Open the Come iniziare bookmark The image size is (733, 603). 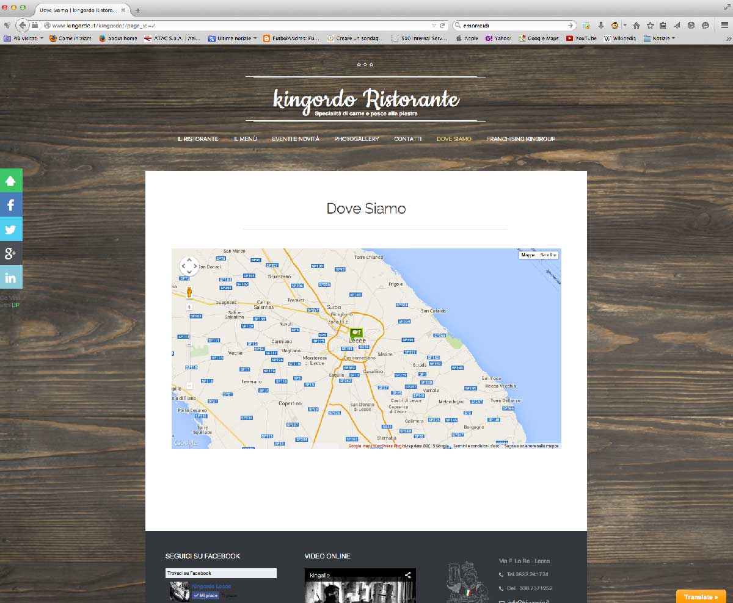[70, 38]
